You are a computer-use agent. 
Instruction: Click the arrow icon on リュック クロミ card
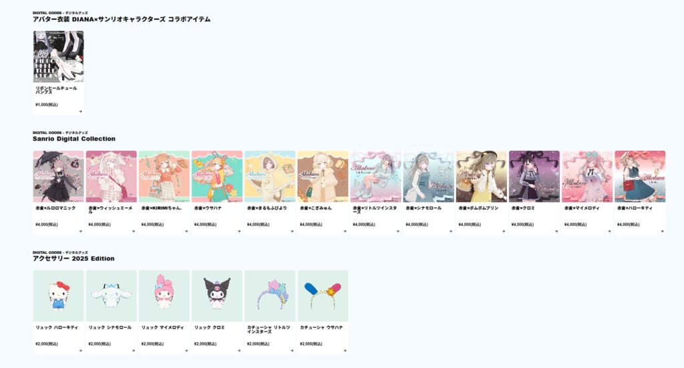pos(239,351)
